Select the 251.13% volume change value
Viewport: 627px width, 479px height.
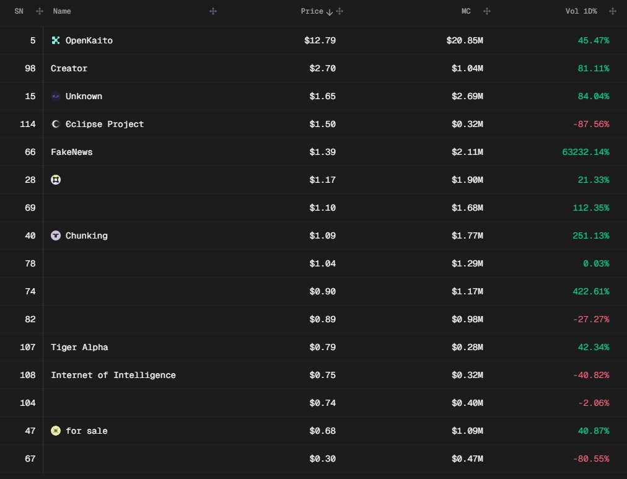[591, 235]
